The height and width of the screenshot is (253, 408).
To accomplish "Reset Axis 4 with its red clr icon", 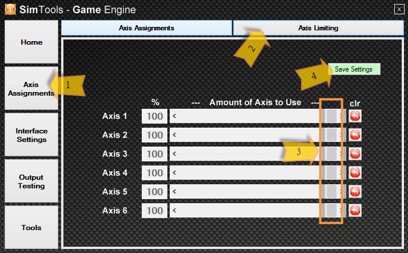I will tap(355, 172).
